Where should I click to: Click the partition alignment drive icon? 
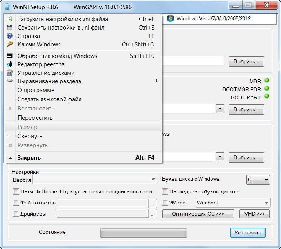10,81
